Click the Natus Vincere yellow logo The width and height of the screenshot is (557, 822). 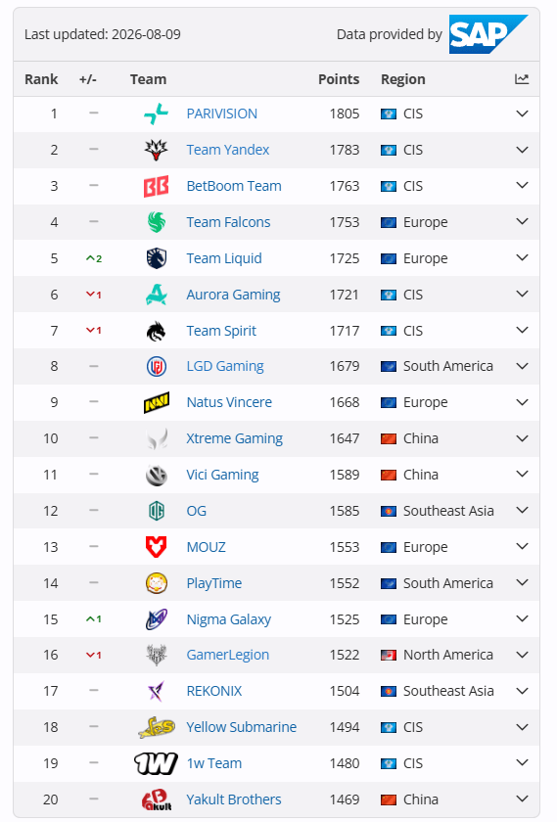[157, 402]
